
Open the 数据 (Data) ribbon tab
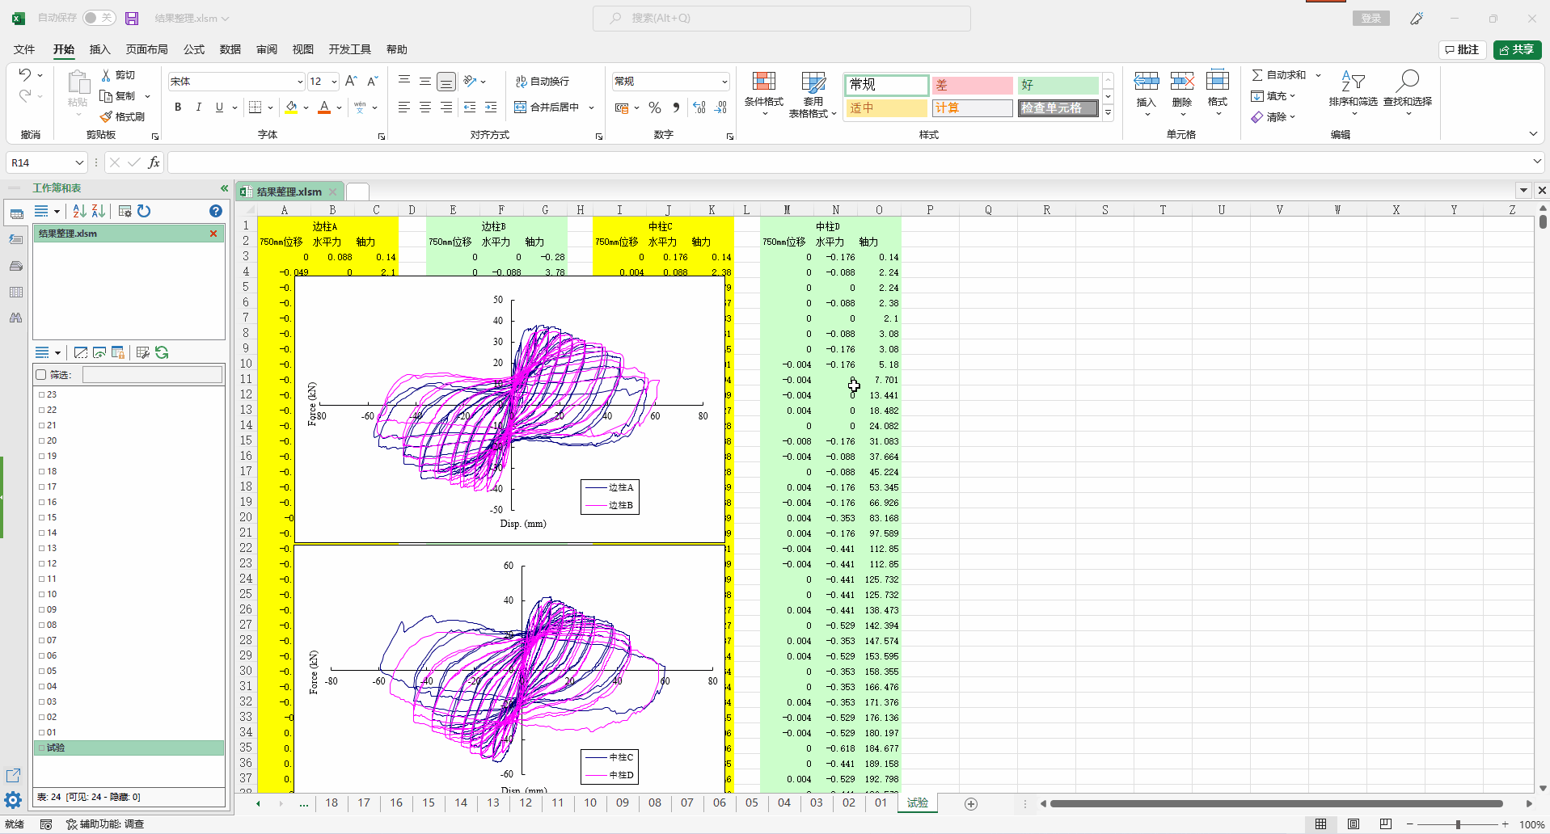pyautogui.click(x=230, y=49)
